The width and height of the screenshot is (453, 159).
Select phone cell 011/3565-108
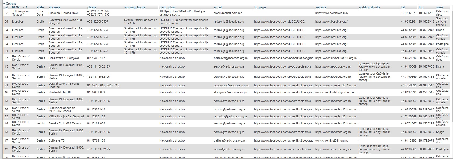tap(96, 116)
